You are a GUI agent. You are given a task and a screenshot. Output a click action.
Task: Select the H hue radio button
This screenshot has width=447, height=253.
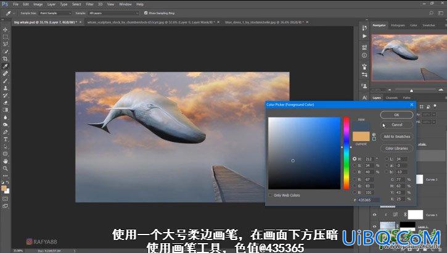(x=355, y=159)
